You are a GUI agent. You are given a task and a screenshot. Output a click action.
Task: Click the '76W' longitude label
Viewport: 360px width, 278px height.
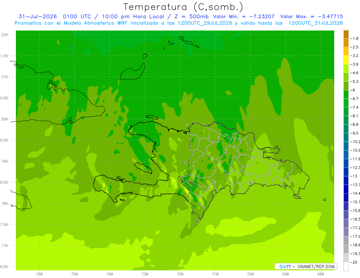(x=39, y=274)
